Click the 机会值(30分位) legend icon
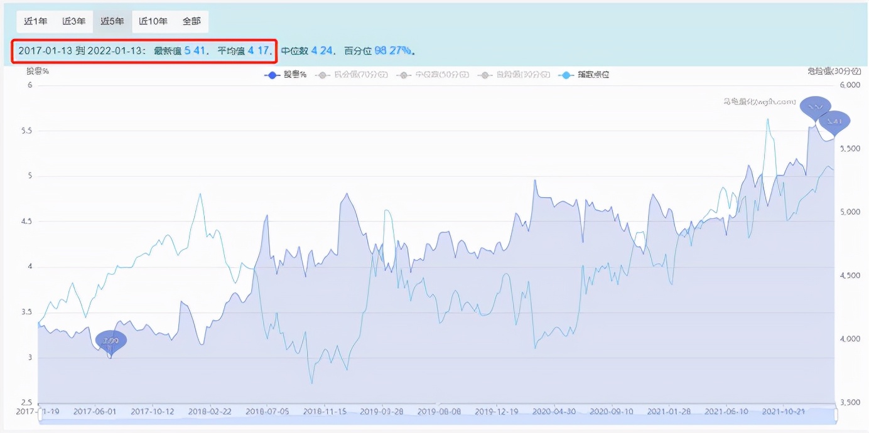 487,75
